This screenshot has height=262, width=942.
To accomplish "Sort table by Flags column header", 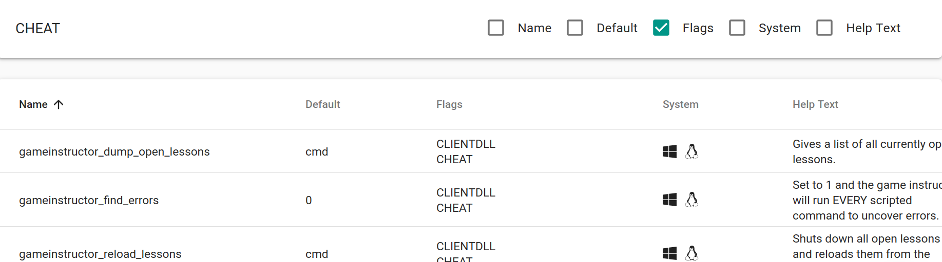I will coord(449,104).
